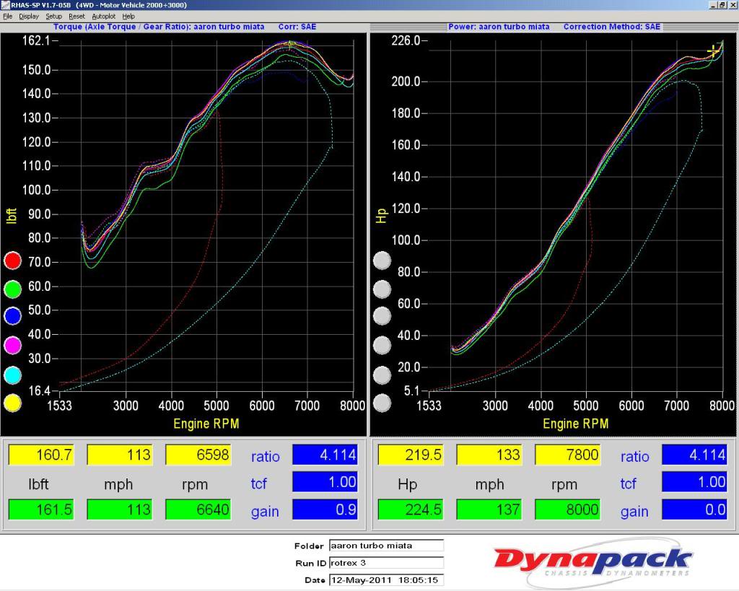Click the Run ID field showing rotrex 3
739x591 pixels.
(386, 563)
